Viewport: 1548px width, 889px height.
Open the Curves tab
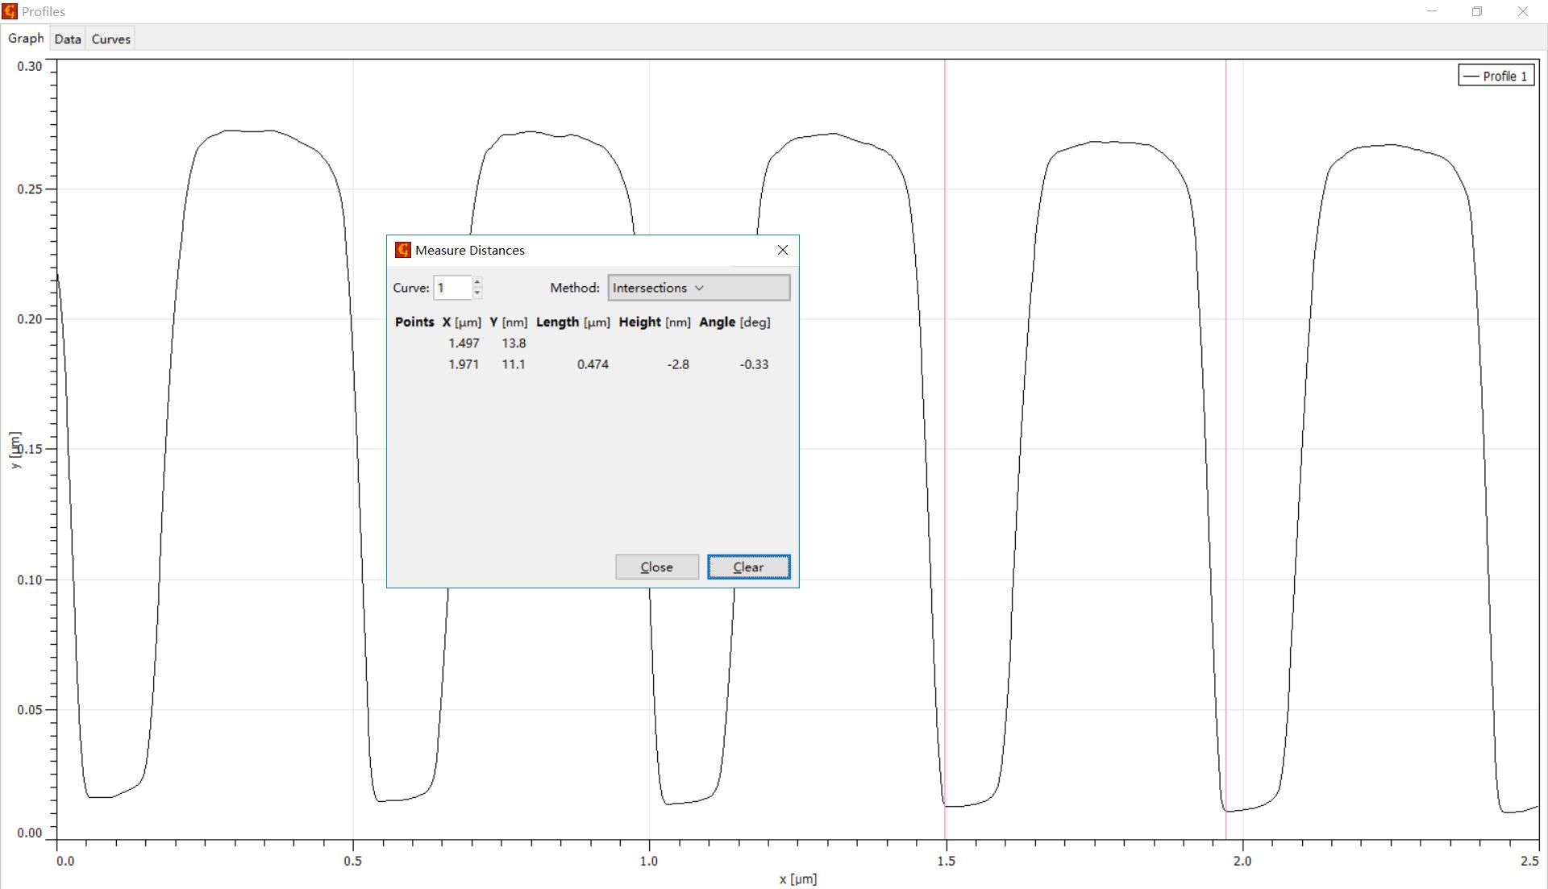click(x=111, y=39)
